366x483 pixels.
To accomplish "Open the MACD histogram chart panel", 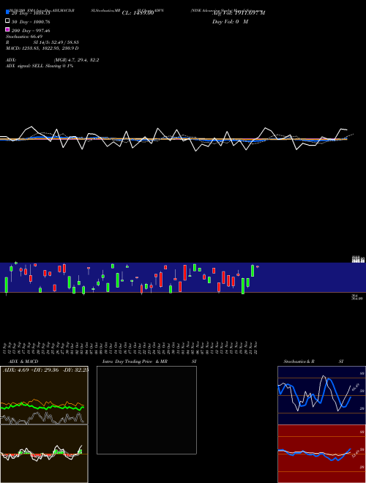I will point(44,454).
